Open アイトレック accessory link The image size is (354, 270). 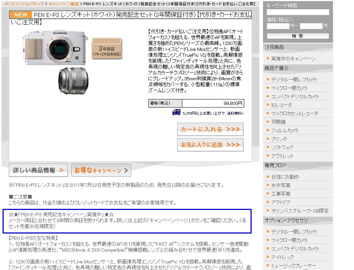283,257
